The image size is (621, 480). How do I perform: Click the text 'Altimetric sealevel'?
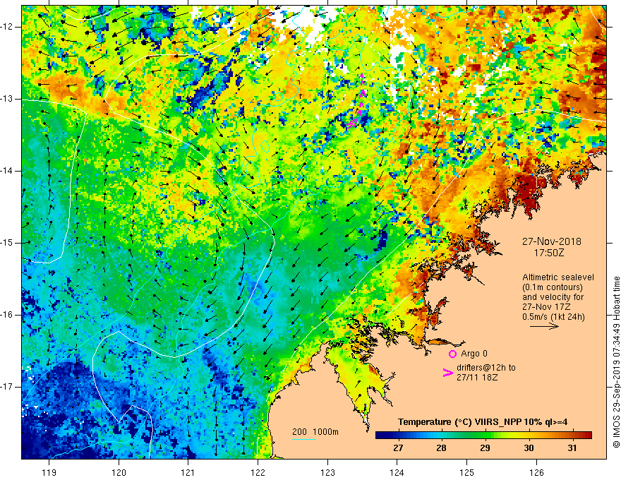coord(558,277)
